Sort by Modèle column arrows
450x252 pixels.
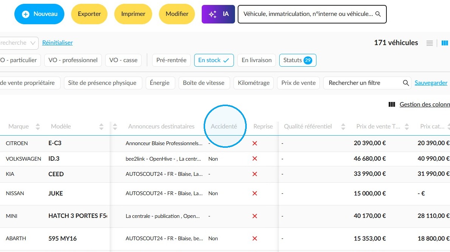(x=101, y=127)
